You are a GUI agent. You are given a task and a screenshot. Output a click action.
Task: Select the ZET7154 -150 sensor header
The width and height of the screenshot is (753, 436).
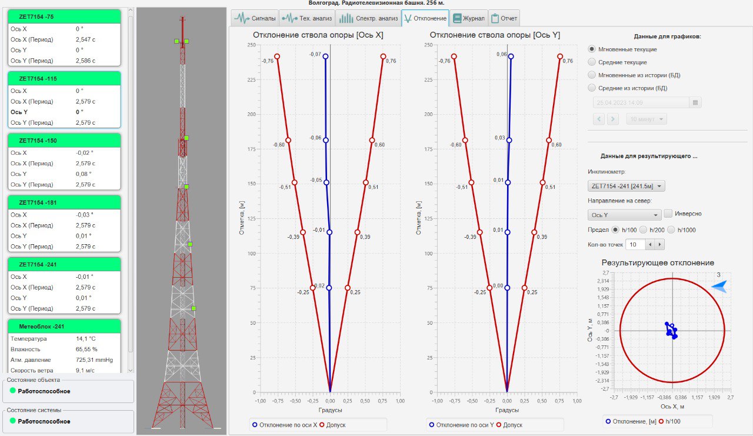[64, 141]
